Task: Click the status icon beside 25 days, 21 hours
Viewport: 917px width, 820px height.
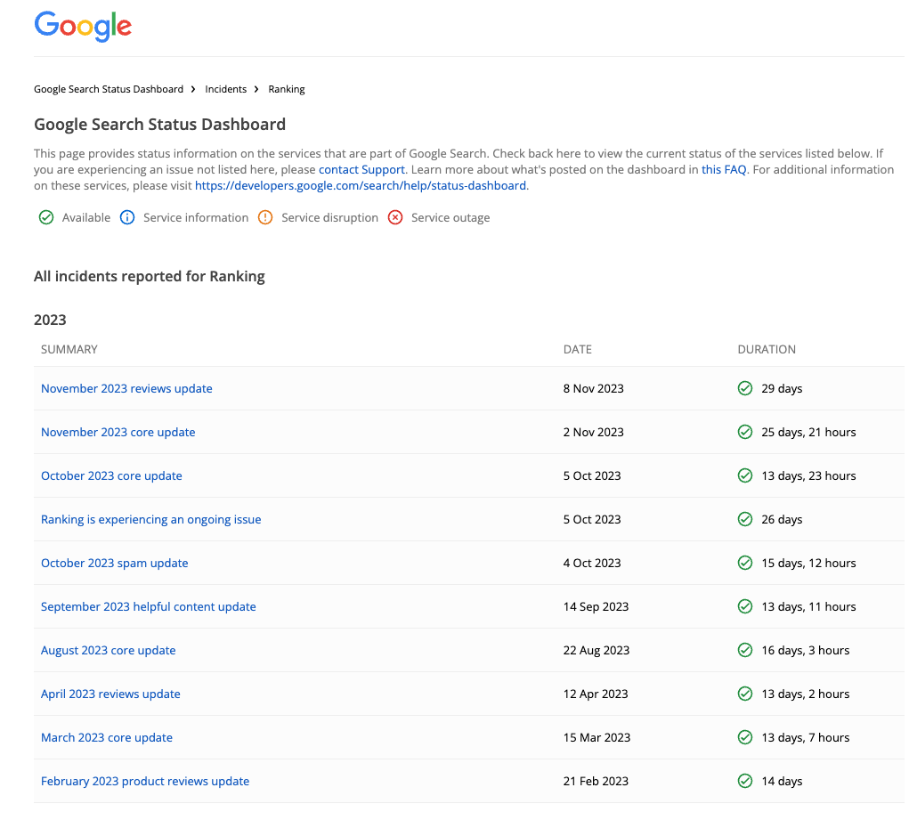Action: click(745, 432)
